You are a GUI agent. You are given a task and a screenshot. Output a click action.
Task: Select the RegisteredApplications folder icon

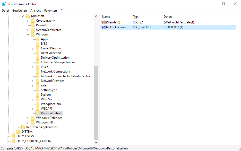point(23,127)
